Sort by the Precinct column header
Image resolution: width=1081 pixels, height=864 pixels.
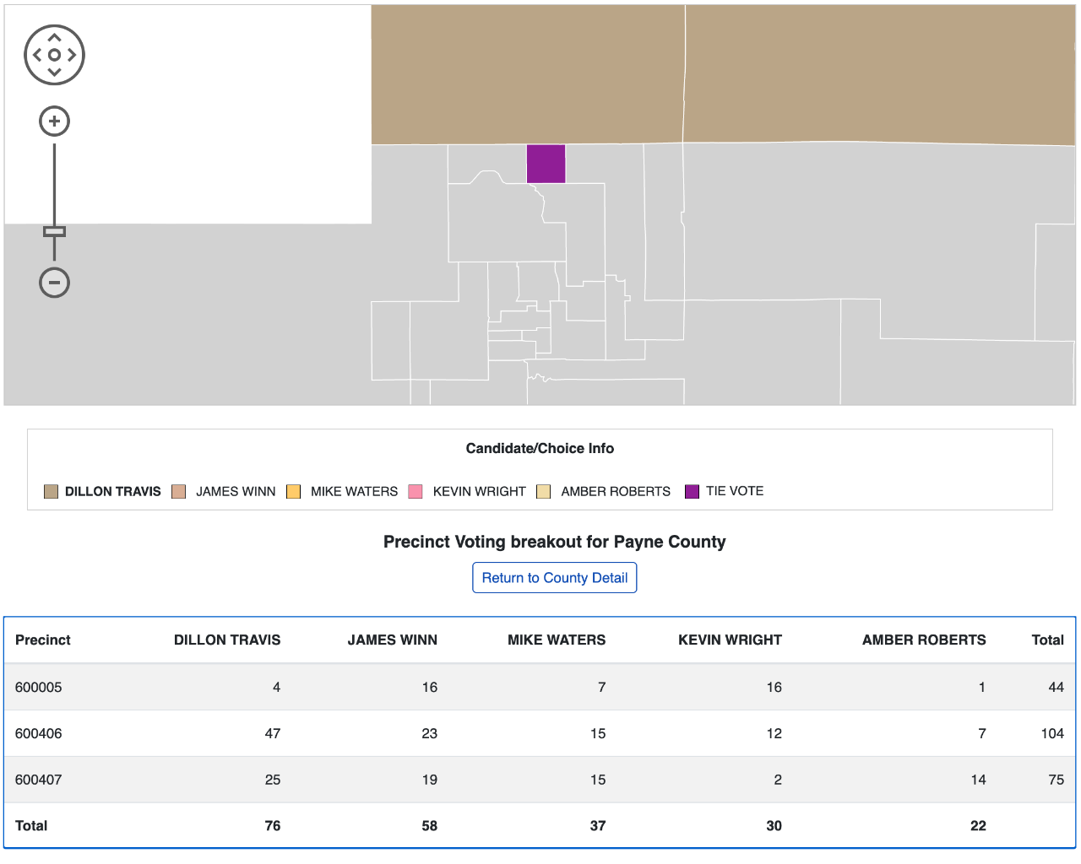tap(43, 640)
